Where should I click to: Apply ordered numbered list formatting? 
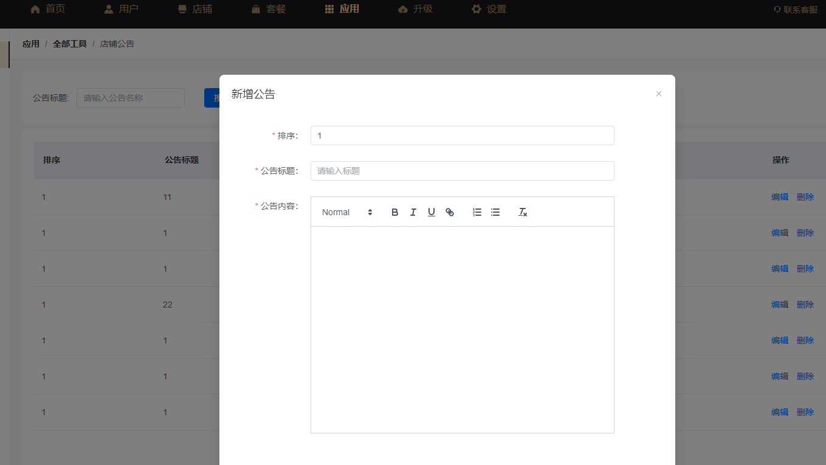[x=477, y=212]
